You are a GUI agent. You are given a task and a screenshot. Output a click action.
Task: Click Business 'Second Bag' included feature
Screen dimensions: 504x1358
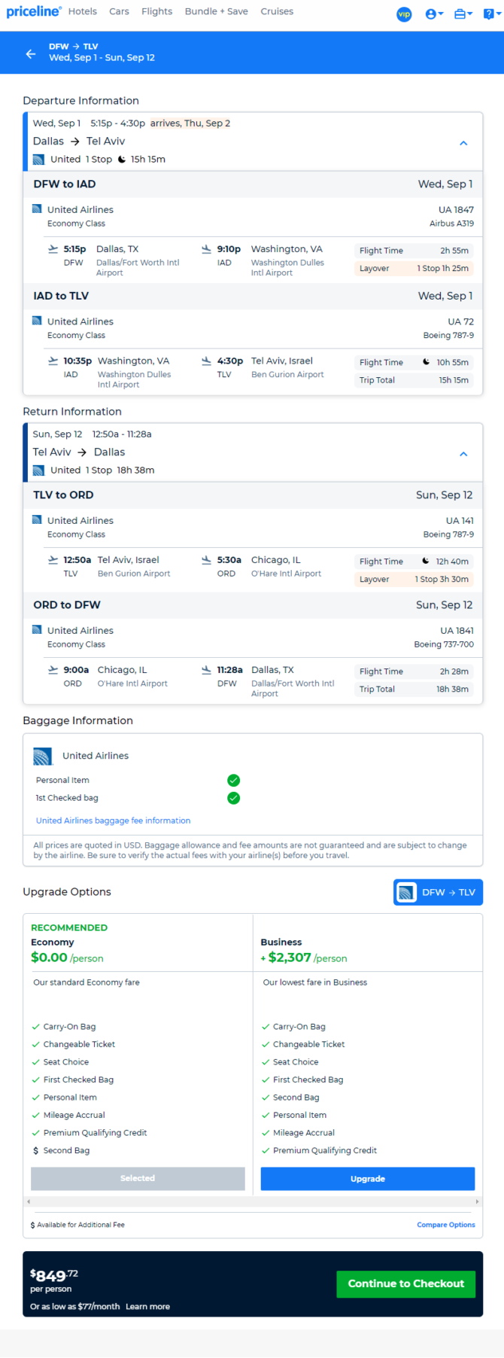pyautogui.click(x=290, y=1098)
